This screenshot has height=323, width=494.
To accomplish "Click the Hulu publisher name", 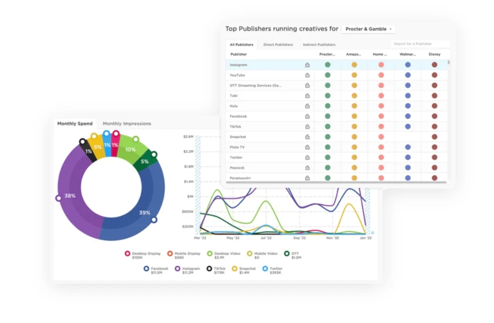I will pyautogui.click(x=233, y=106).
